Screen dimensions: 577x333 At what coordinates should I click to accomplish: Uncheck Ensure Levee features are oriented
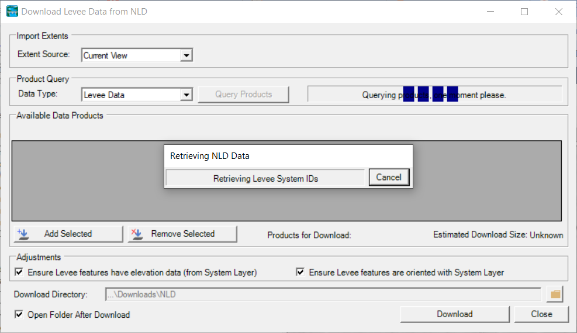[300, 272]
